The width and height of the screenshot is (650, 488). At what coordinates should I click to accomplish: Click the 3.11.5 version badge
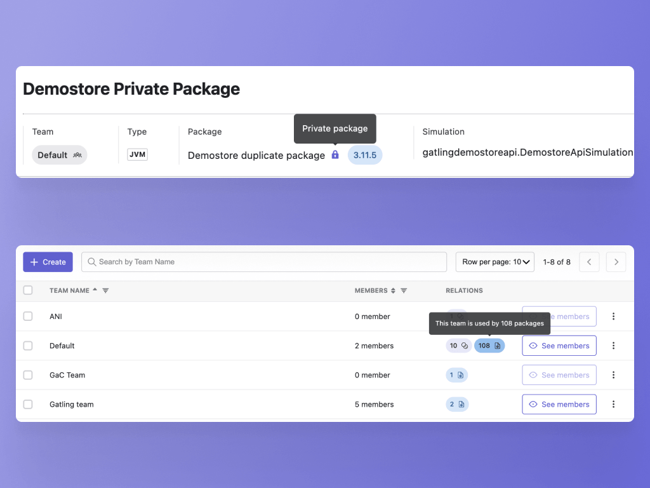point(365,155)
